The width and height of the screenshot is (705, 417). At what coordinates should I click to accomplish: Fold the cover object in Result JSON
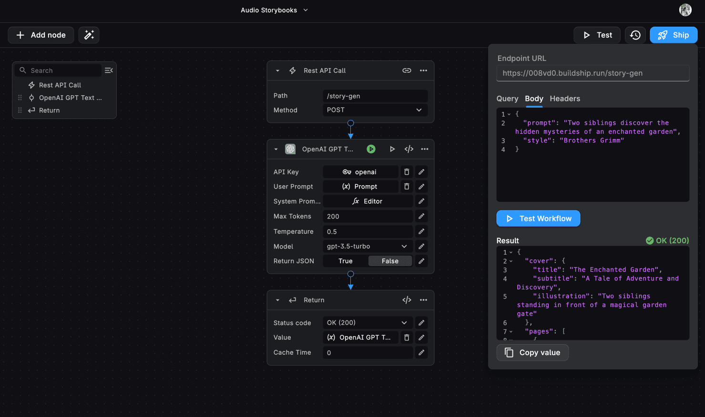pos(511,261)
